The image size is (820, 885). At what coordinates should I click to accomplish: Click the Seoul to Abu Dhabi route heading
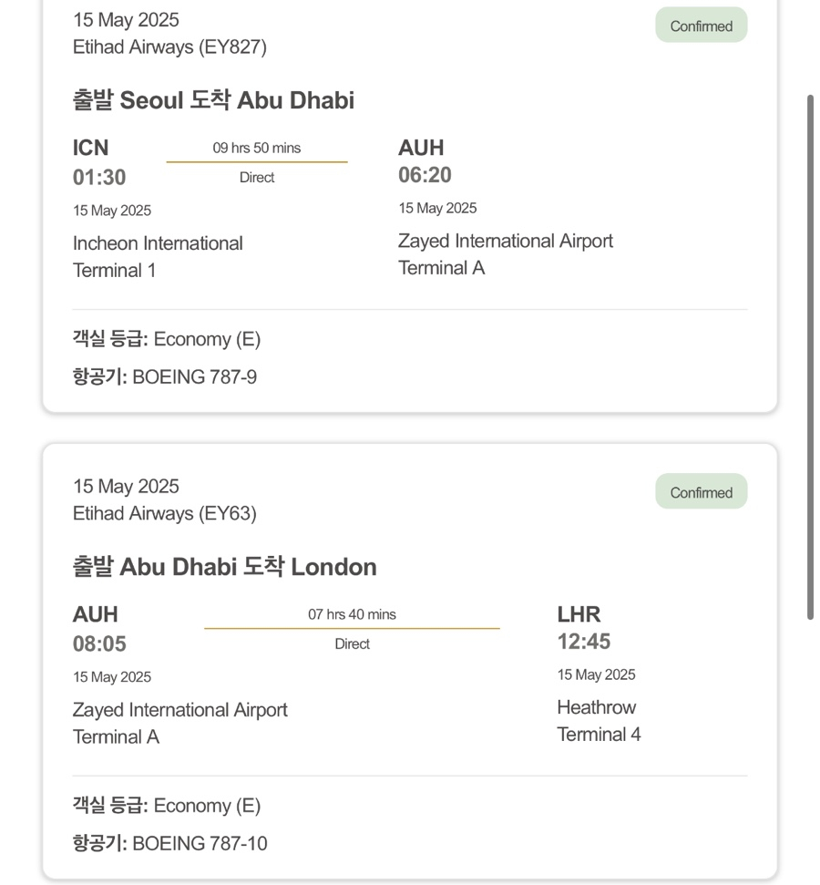click(213, 100)
